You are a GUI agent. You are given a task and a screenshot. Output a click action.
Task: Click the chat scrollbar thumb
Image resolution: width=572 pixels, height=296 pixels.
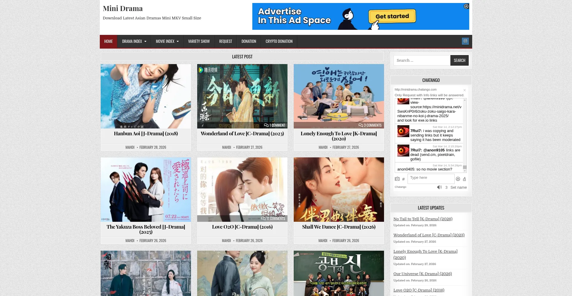464,167
